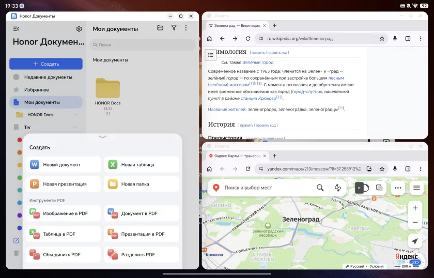
Task: Open Honor Documents settings gear
Action: pos(79,29)
